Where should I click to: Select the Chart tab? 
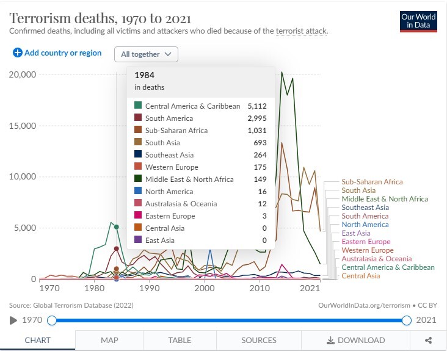pyautogui.click(x=37, y=340)
